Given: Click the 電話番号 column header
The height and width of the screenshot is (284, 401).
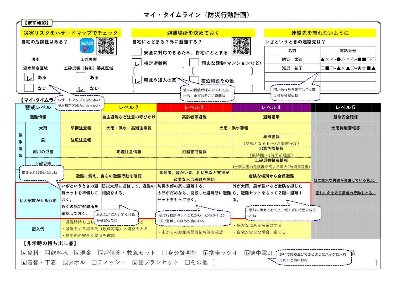Looking at the screenshot, I should [348, 50].
